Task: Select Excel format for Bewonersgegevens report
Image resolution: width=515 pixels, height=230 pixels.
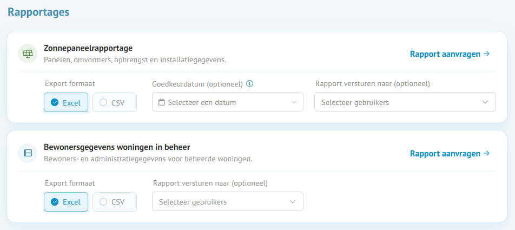Action: click(66, 202)
